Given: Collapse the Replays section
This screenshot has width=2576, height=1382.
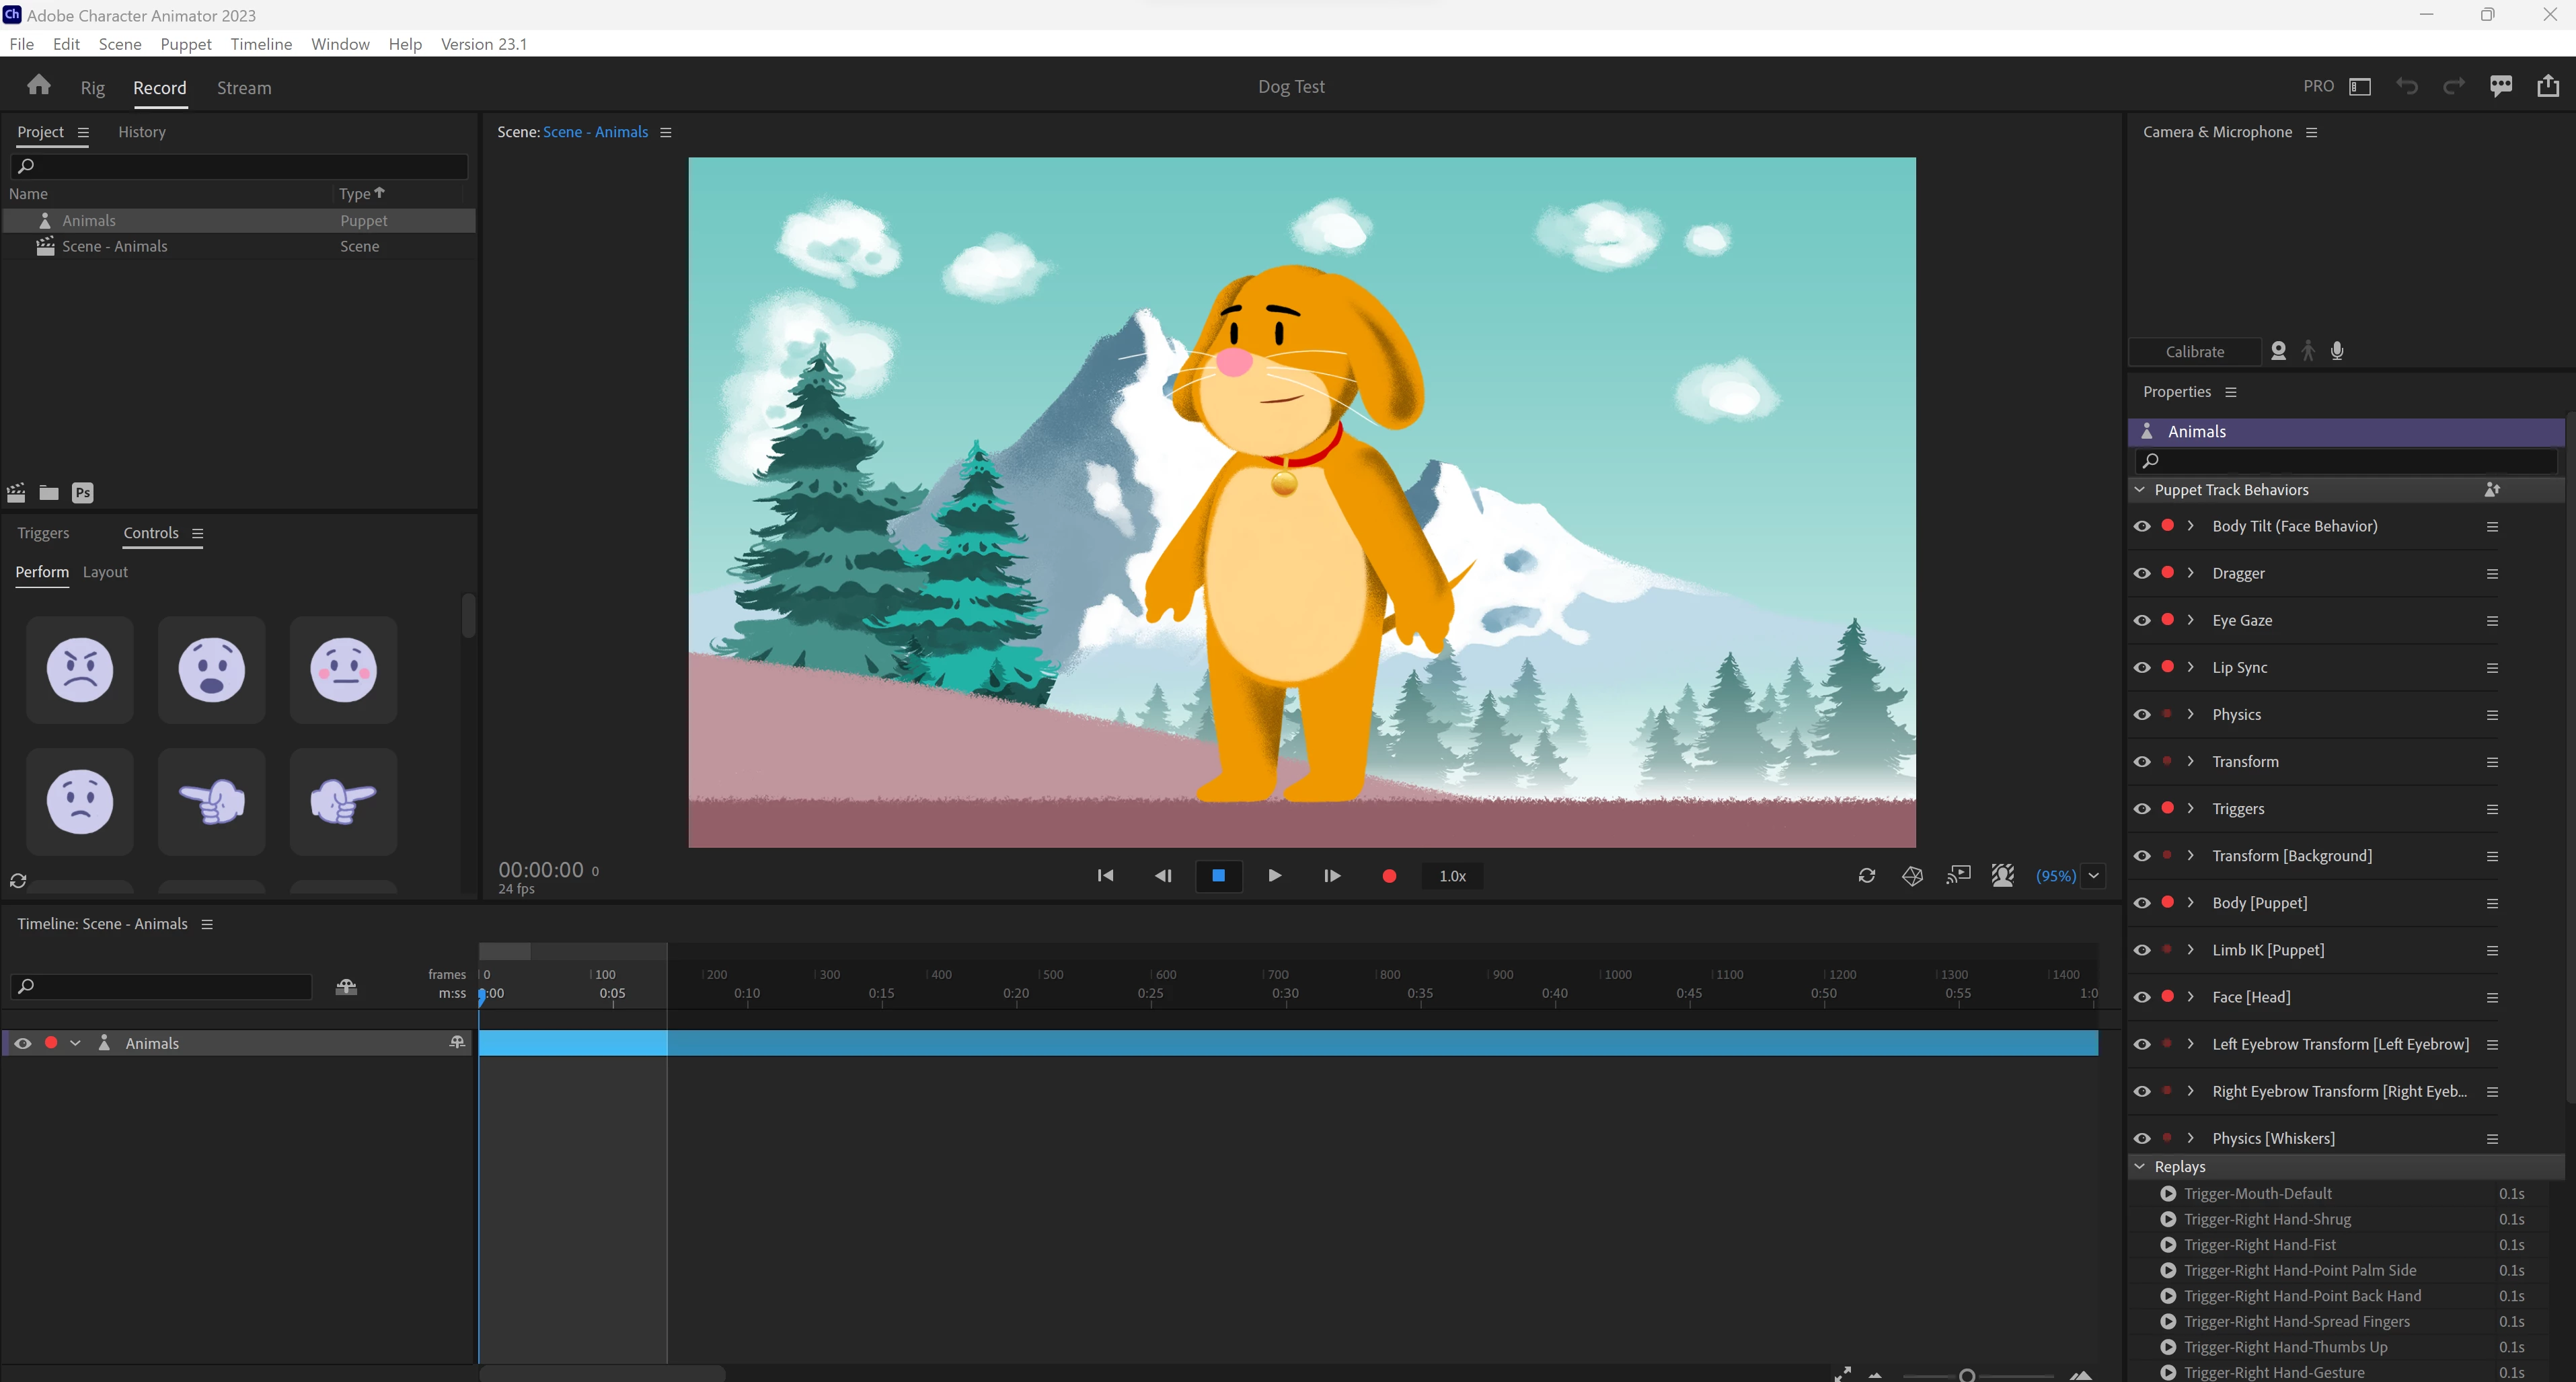Looking at the screenshot, I should (x=2140, y=1167).
